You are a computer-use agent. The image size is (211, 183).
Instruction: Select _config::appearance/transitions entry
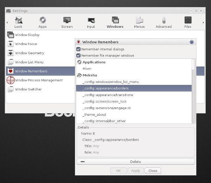point(134,95)
